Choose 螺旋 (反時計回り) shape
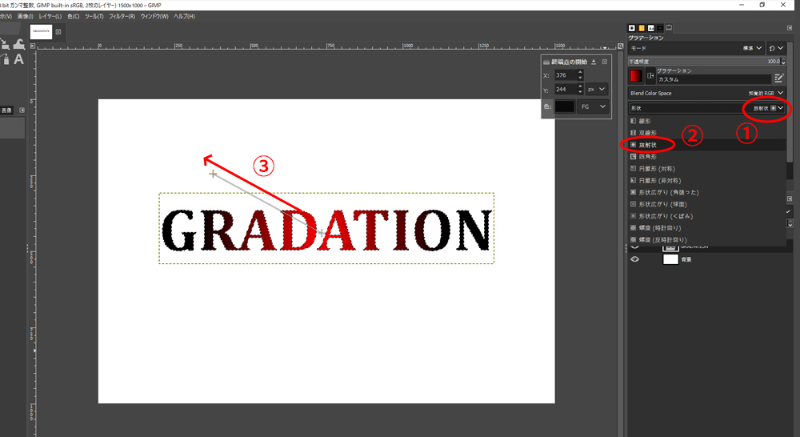 (706, 239)
